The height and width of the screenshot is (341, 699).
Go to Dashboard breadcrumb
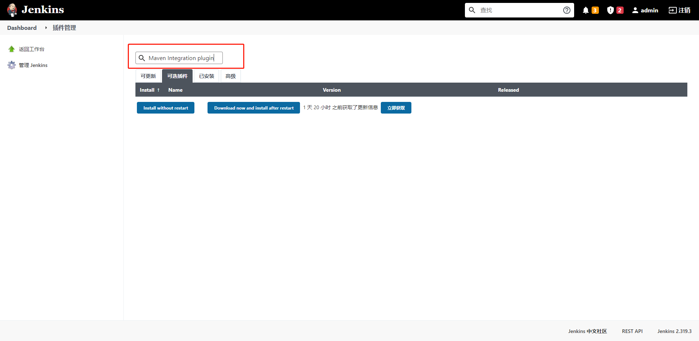[x=22, y=28]
